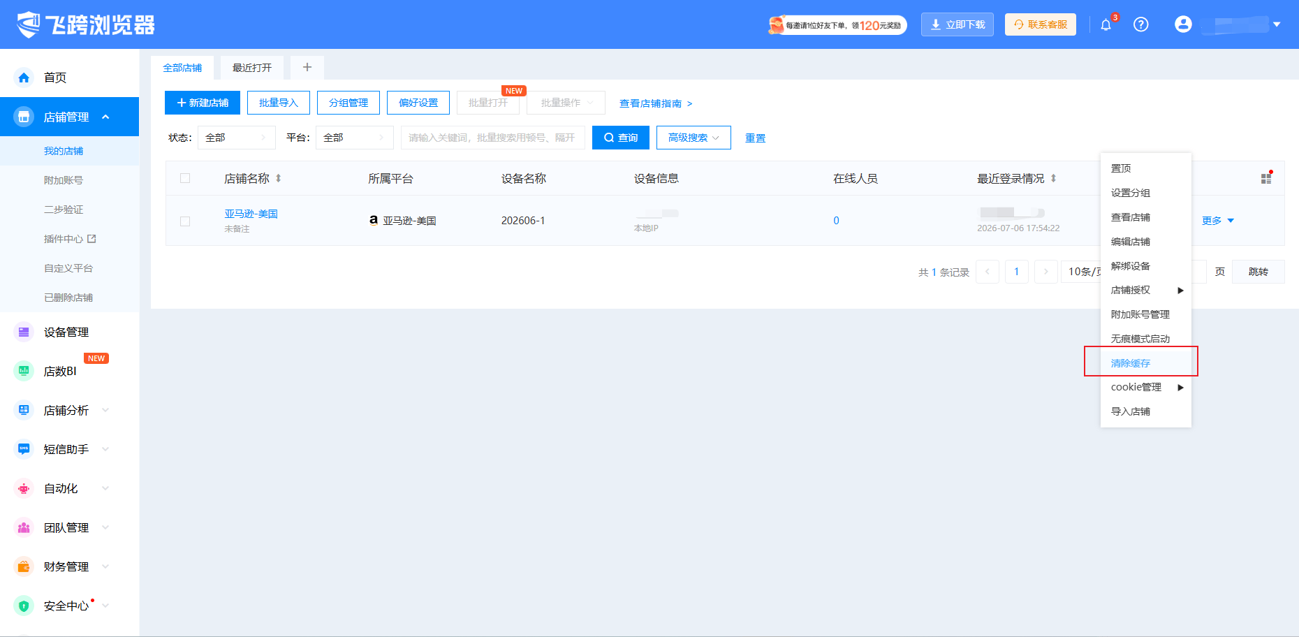The width and height of the screenshot is (1299, 637).
Task: Open 二步验证 in sidebar
Action: pyautogui.click(x=64, y=210)
